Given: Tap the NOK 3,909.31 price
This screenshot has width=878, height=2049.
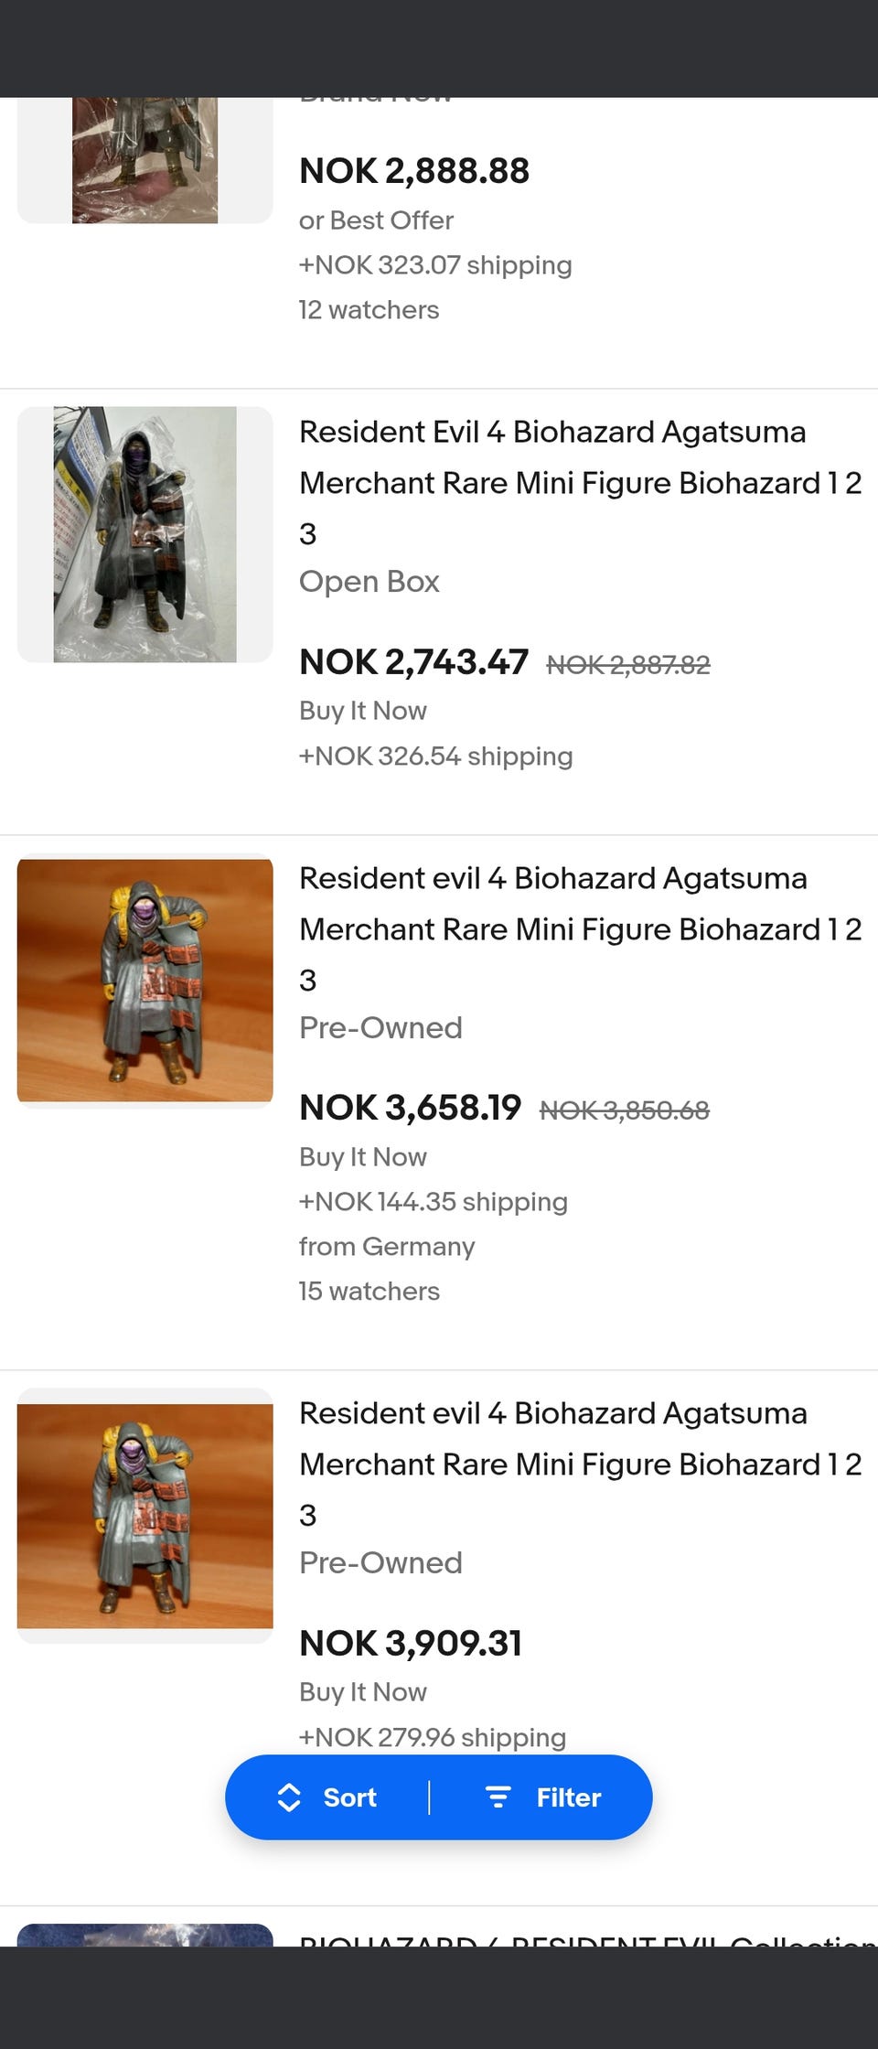Looking at the screenshot, I should click(x=410, y=1643).
